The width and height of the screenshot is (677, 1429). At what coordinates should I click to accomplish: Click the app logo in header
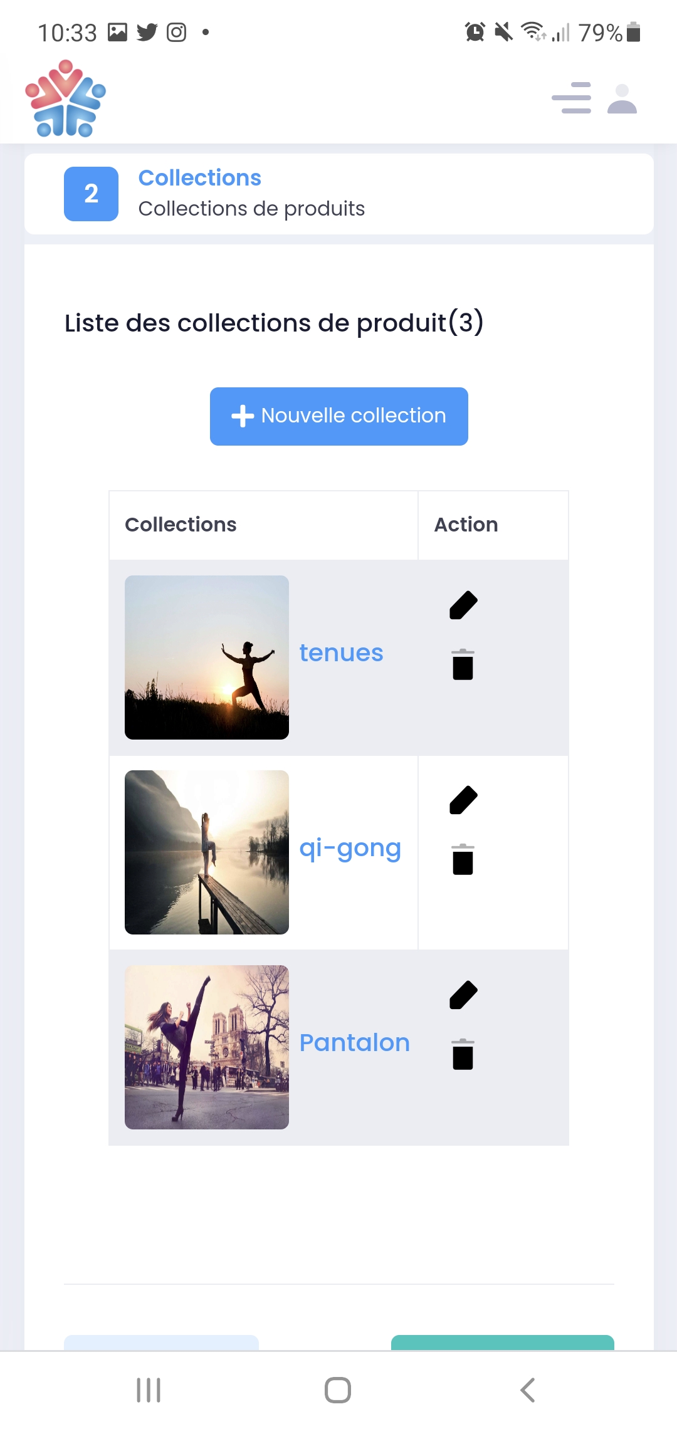tap(66, 98)
